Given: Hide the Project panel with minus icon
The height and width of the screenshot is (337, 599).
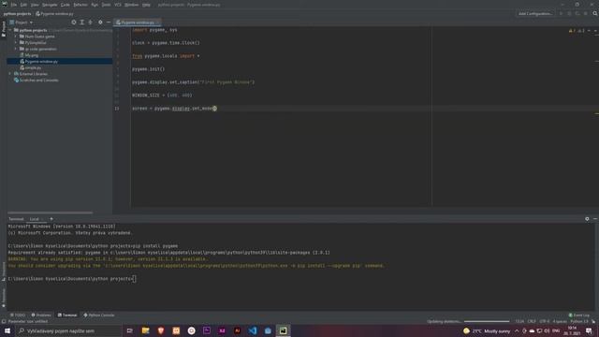Looking at the screenshot, I should tap(109, 22).
